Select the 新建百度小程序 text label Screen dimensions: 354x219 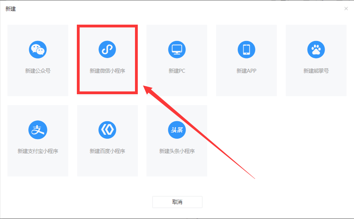[107, 151]
